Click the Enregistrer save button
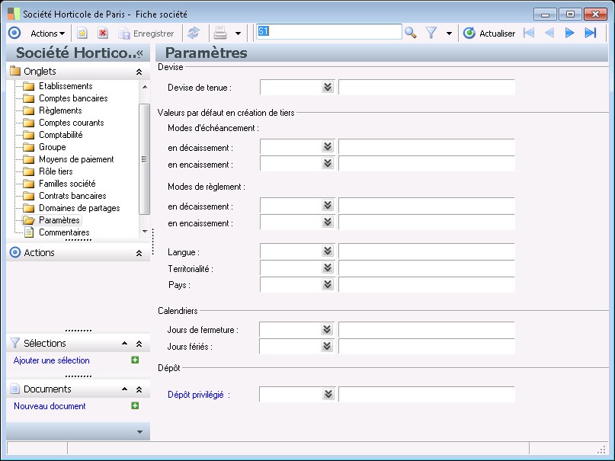The image size is (615, 461). coord(146,34)
